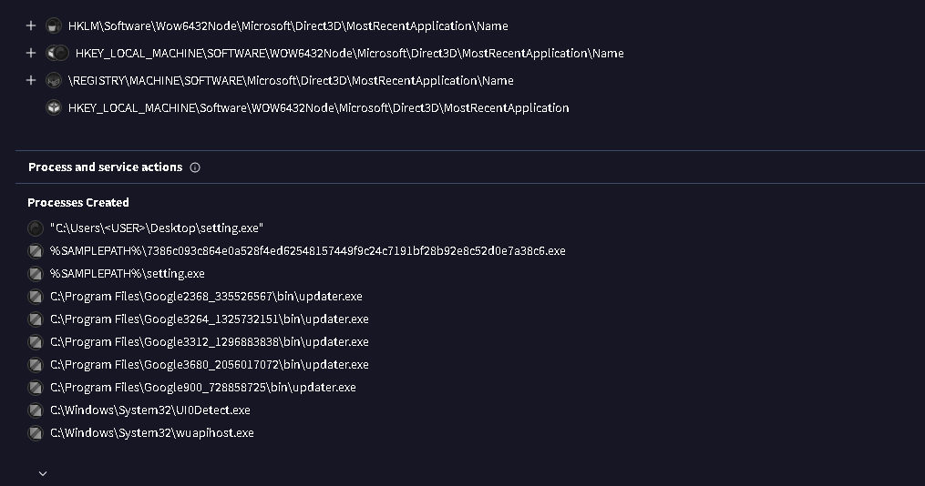The height and width of the screenshot is (486, 925).
Task: Click the Process and service actions heading
Action: pos(105,167)
